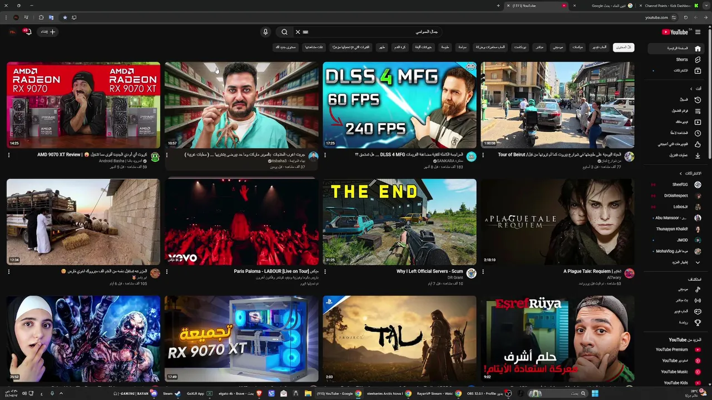Open the three-dot menu for Tour of Beirut
This screenshot has width=712, height=400.
tap(483, 155)
